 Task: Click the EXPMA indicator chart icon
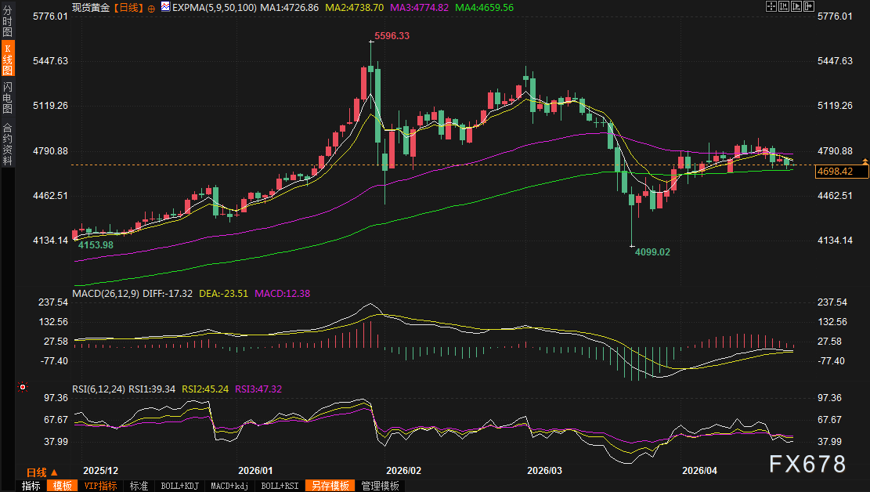click(x=165, y=7)
